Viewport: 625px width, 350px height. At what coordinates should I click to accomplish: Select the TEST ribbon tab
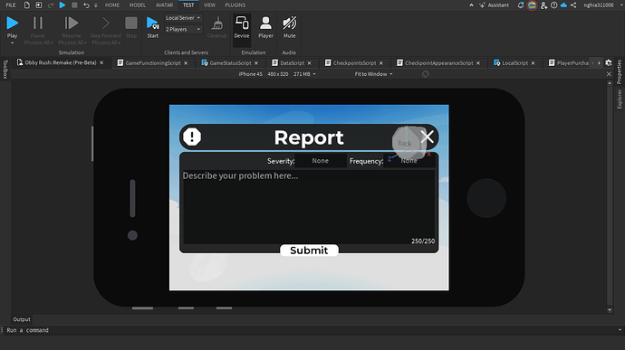188,5
